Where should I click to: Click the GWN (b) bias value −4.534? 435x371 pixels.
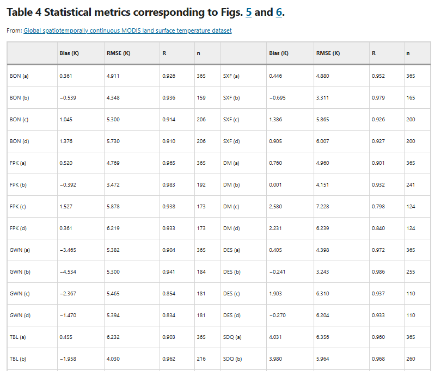coord(68,272)
